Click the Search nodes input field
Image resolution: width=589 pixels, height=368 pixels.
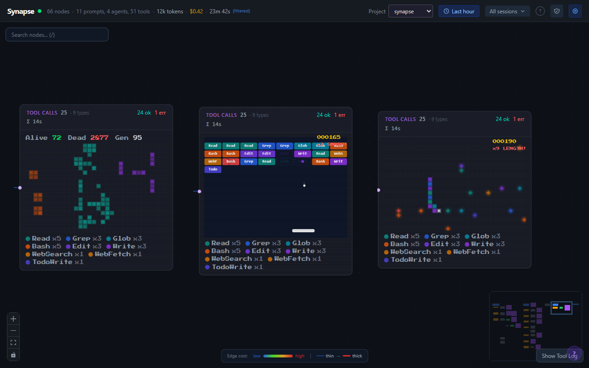point(57,34)
